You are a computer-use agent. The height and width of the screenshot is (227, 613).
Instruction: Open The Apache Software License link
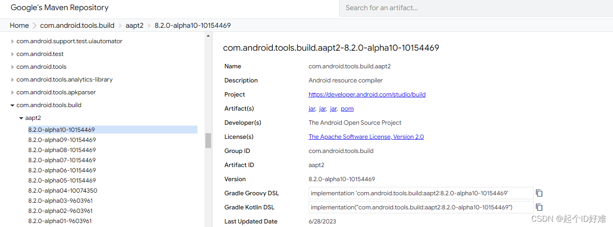click(x=366, y=137)
